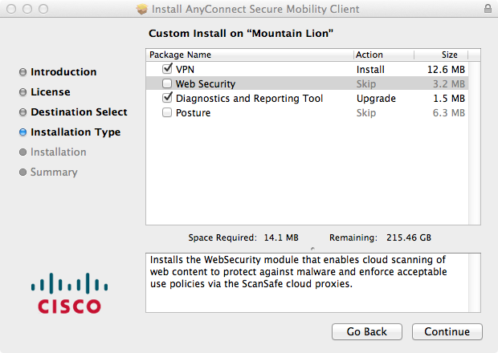Select the Posture row in package list

pyautogui.click(x=307, y=112)
